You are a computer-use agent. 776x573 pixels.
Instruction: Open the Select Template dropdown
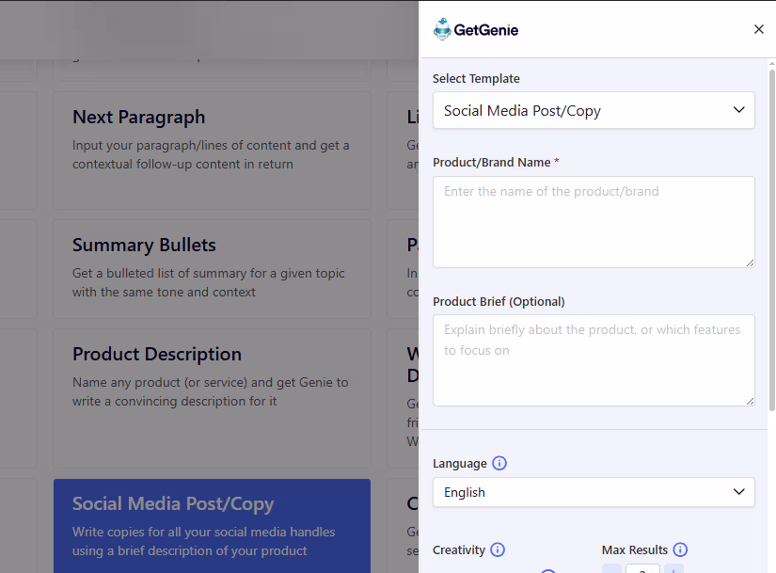pyautogui.click(x=594, y=110)
